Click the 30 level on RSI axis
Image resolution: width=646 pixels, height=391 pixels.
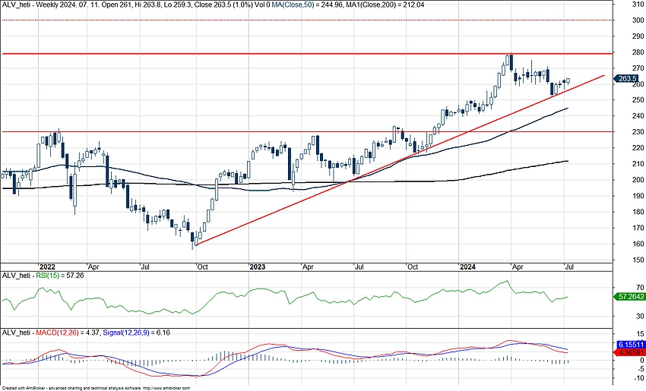pyautogui.click(x=640, y=316)
